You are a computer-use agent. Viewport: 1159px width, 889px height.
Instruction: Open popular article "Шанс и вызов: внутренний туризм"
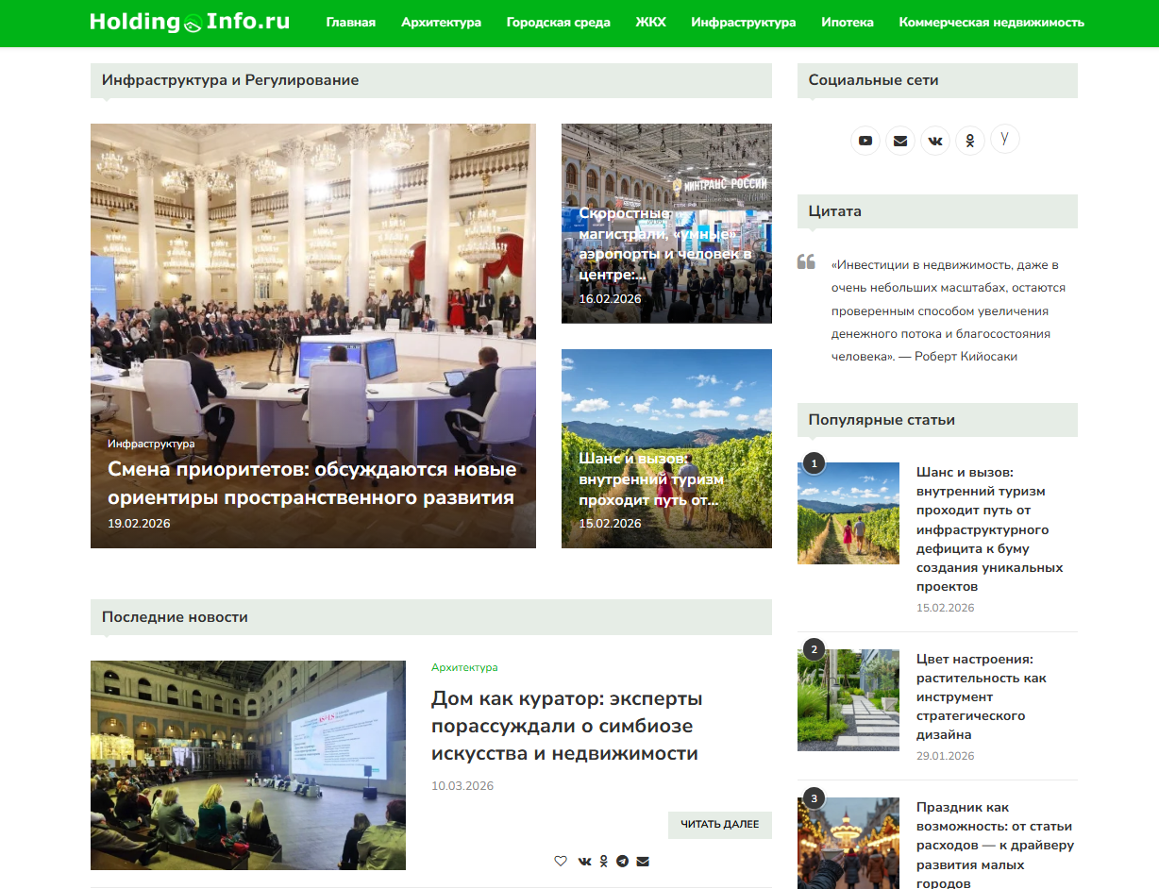(x=990, y=529)
